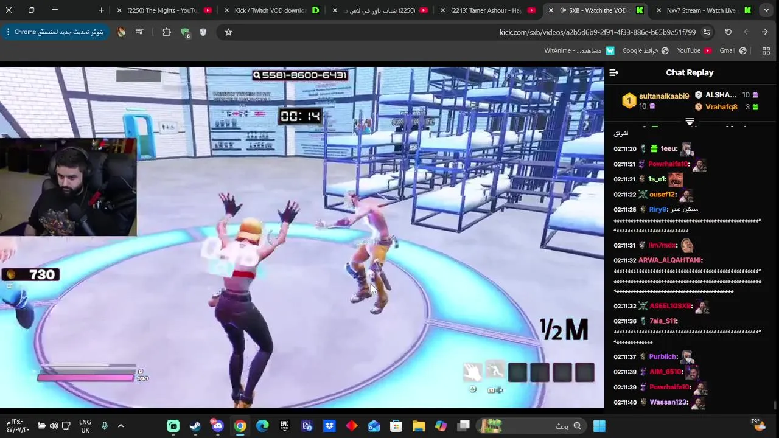Open Copilot from the taskbar
This screenshot has height=438, width=779.
coord(441,426)
